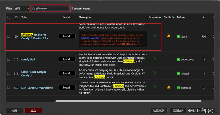Click the search magnifier icon
The height and width of the screenshot is (115, 220).
point(34,9)
